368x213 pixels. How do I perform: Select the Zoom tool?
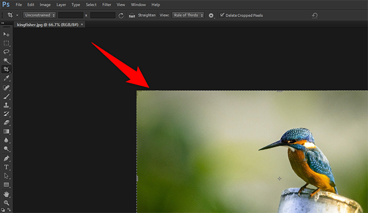[x=6, y=203]
